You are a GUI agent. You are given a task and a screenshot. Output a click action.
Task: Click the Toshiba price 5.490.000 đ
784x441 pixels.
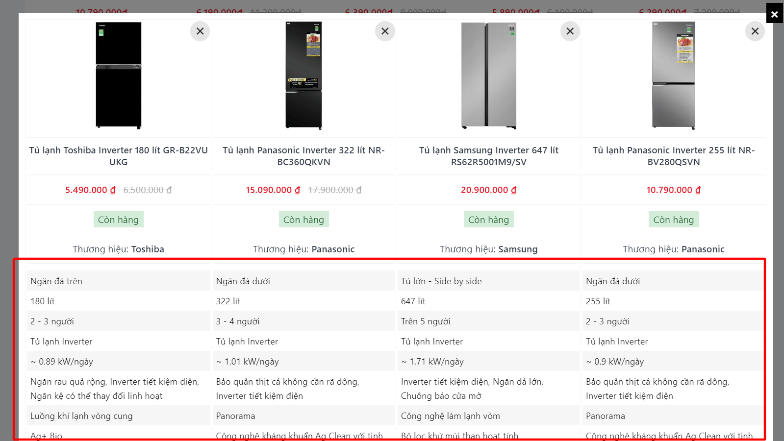click(90, 190)
